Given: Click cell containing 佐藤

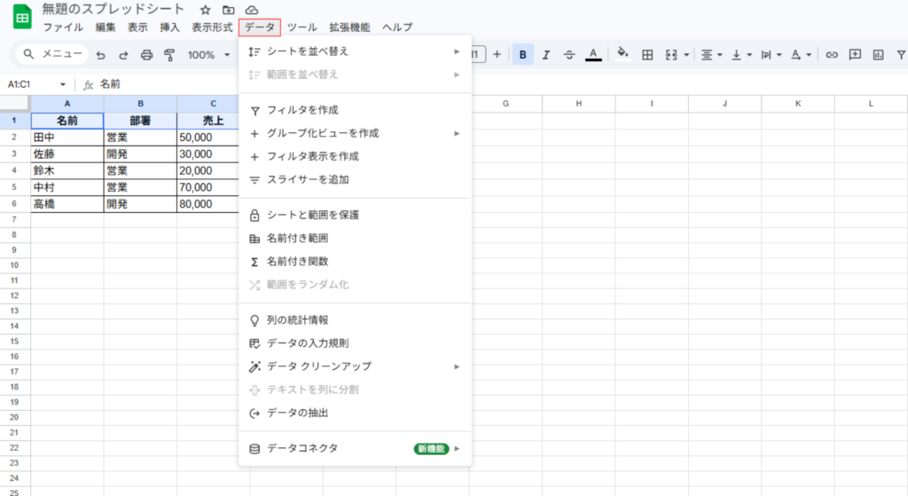Looking at the screenshot, I should click(67, 154).
